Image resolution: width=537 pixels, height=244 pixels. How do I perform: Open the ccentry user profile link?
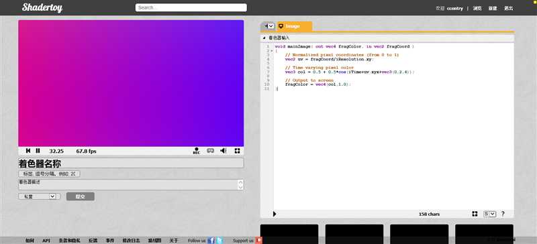[x=455, y=9]
